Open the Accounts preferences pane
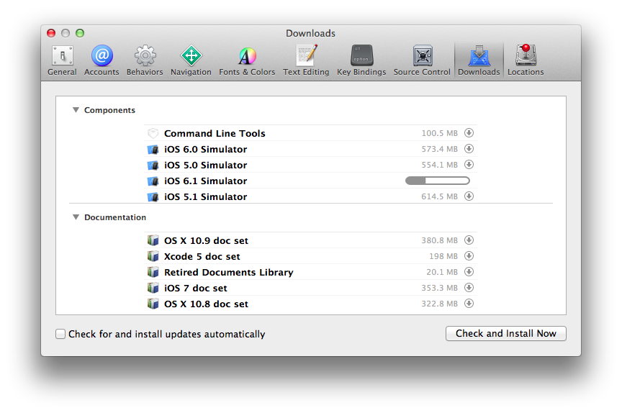The width and height of the screenshot is (622, 413). [102, 60]
